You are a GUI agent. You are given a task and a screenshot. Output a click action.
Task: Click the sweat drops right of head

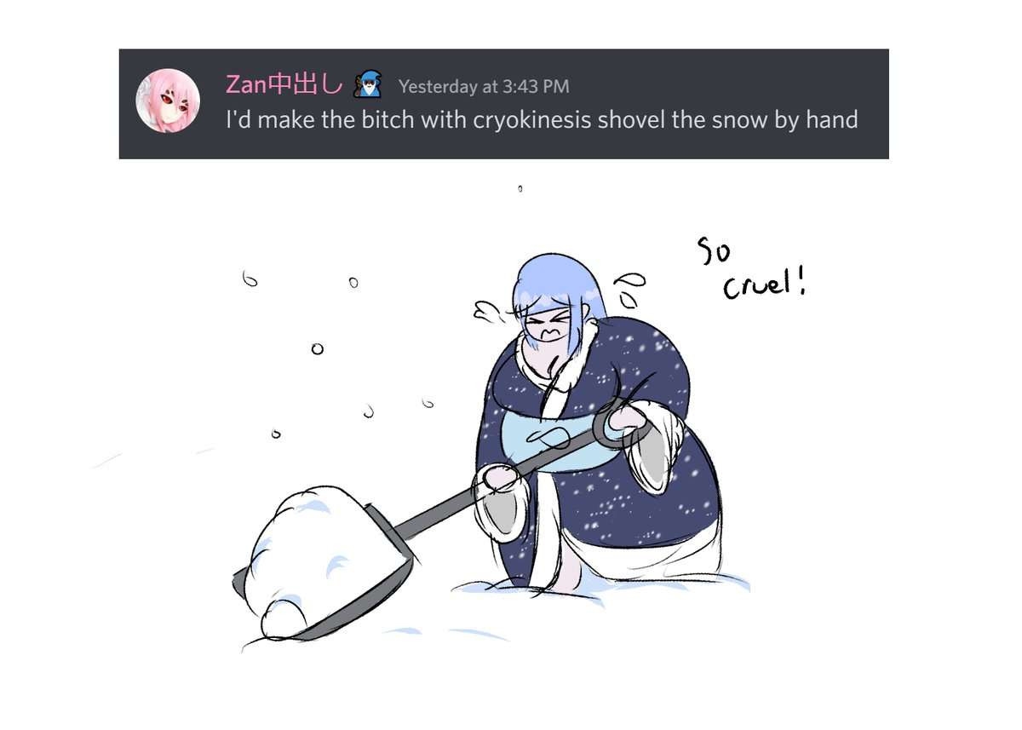tap(630, 290)
